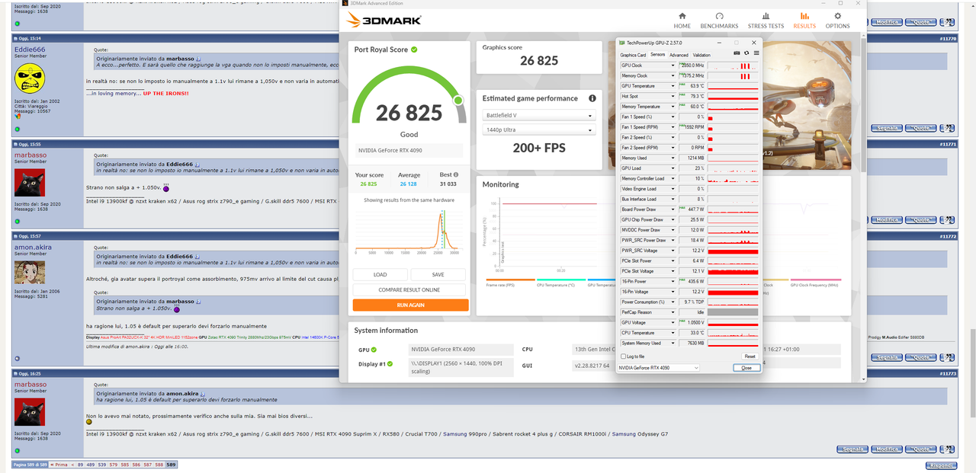Expand the Battlefield V game dropdown
976x473 pixels.
pyautogui.click(x=538, y=116)
